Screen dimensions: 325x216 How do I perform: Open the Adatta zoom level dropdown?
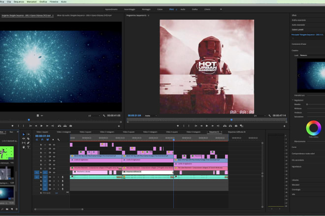point(151,116)
